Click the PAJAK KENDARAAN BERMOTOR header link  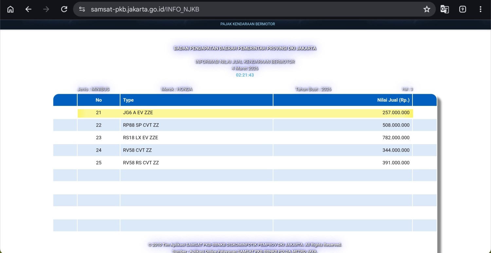[x=247, y=24]
